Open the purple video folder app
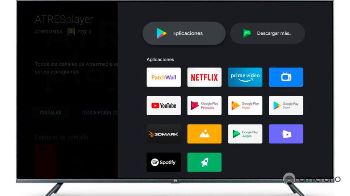The height and width of the screenshot is (196, 350). [286, 134]
